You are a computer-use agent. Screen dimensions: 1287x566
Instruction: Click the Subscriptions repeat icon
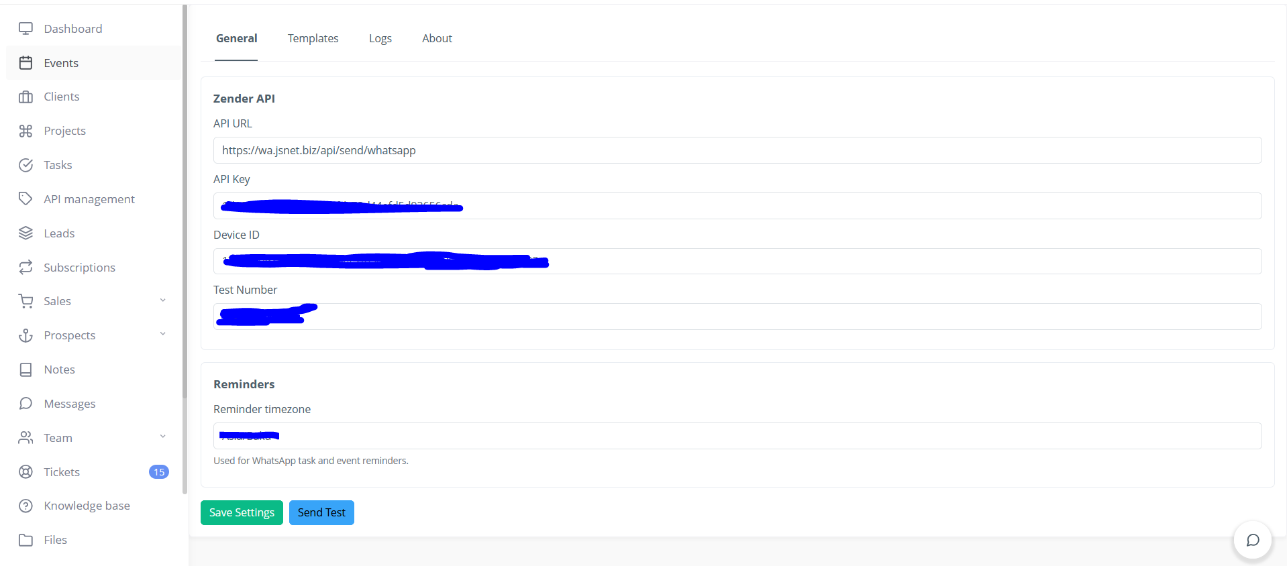[25, 267]
